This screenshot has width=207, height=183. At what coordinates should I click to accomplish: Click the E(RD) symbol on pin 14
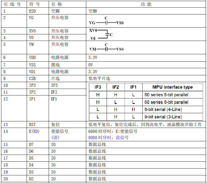[34, 131]
